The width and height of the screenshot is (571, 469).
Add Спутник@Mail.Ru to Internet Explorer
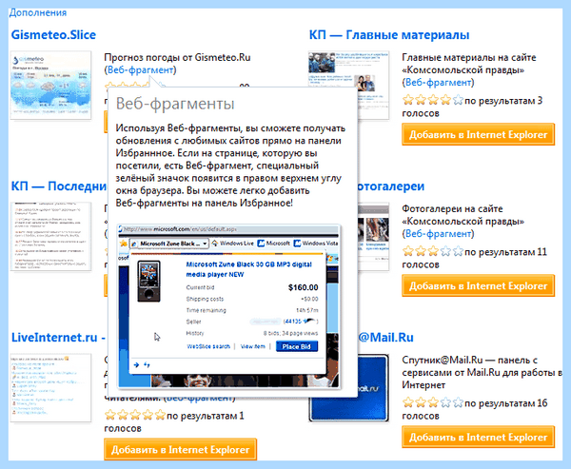(x=478, y=437)
